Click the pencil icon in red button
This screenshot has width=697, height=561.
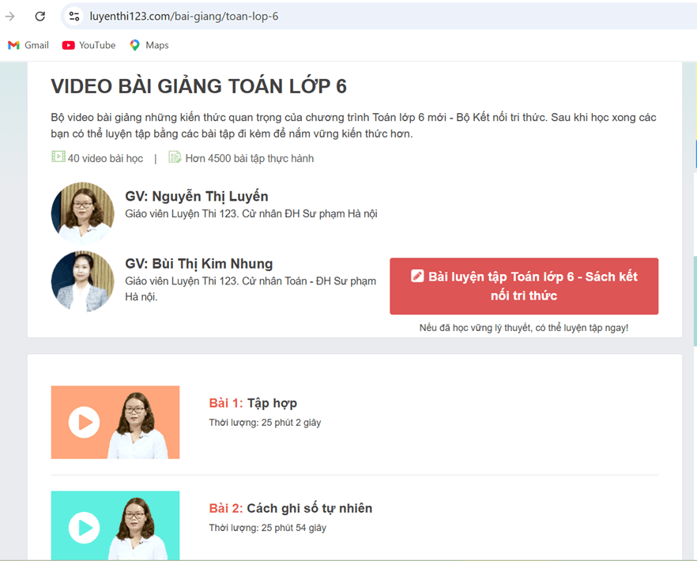click(417, 276)
